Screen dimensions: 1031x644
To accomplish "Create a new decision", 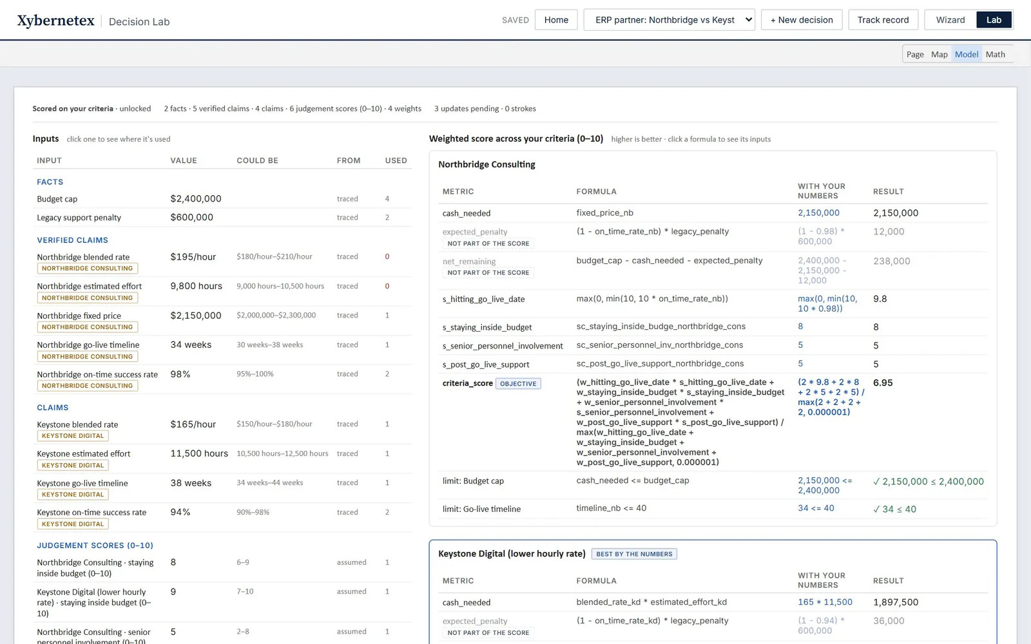I will (802, 20).
